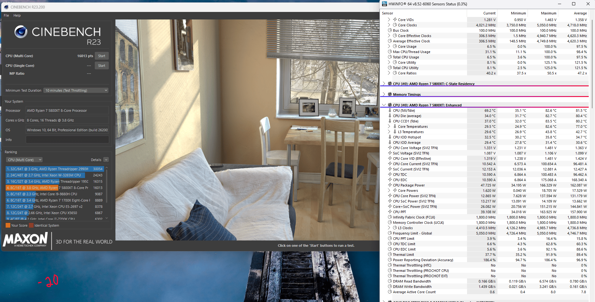The height and width of the screenshot is (302, 595).
Task: Expand the Core VIDs sensor row
Action: pyautogui.click(x=389, y=20)
